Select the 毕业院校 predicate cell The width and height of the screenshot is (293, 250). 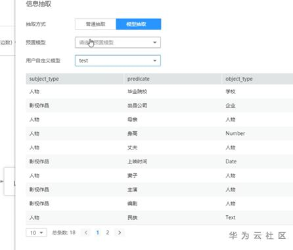coord(137,91)
